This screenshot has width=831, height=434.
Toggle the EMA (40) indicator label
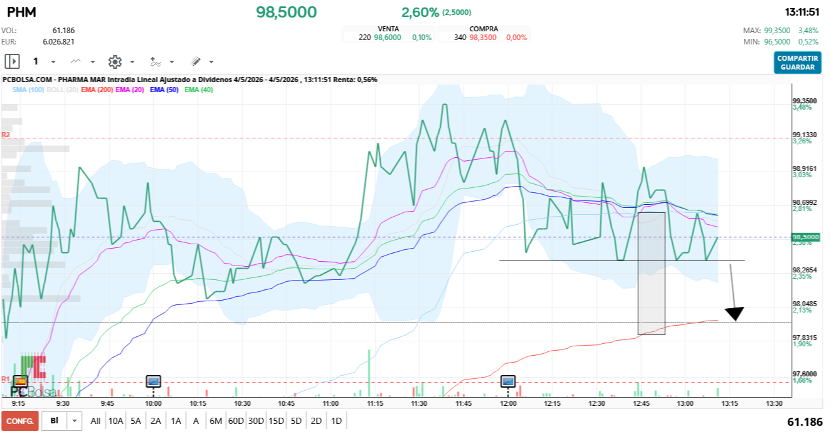point(199,90)
